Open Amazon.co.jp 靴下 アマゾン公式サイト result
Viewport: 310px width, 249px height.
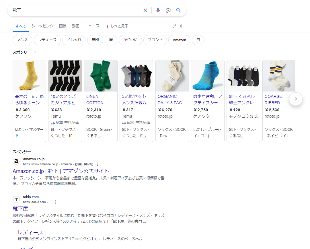(61, 171)
